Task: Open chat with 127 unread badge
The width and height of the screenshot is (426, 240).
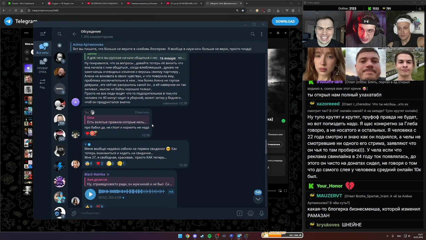Action: pos(60,135)
